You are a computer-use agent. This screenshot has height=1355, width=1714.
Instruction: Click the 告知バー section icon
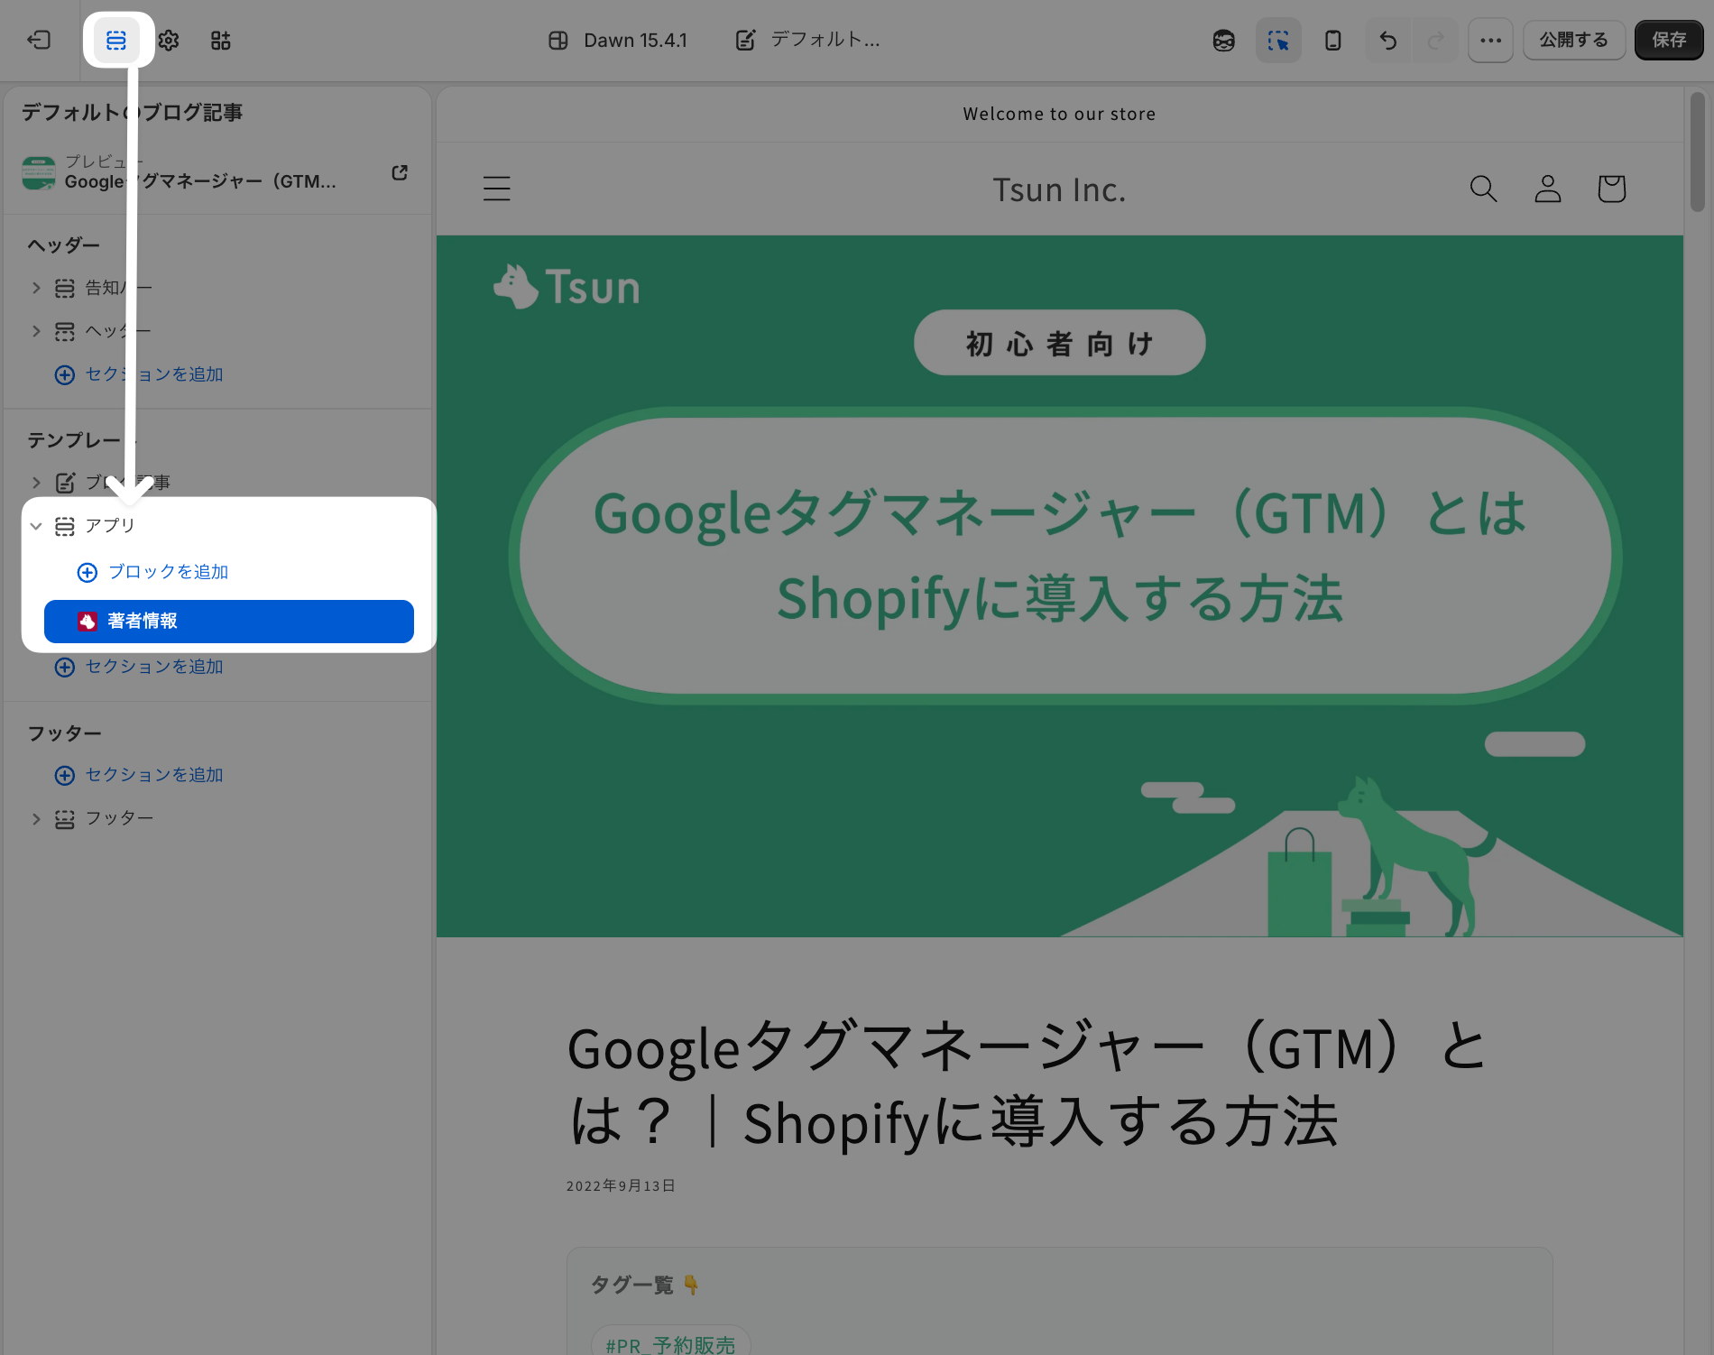point(65,288)
